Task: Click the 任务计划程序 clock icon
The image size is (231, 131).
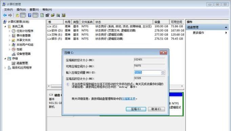Action: click(x=14, y=31)
